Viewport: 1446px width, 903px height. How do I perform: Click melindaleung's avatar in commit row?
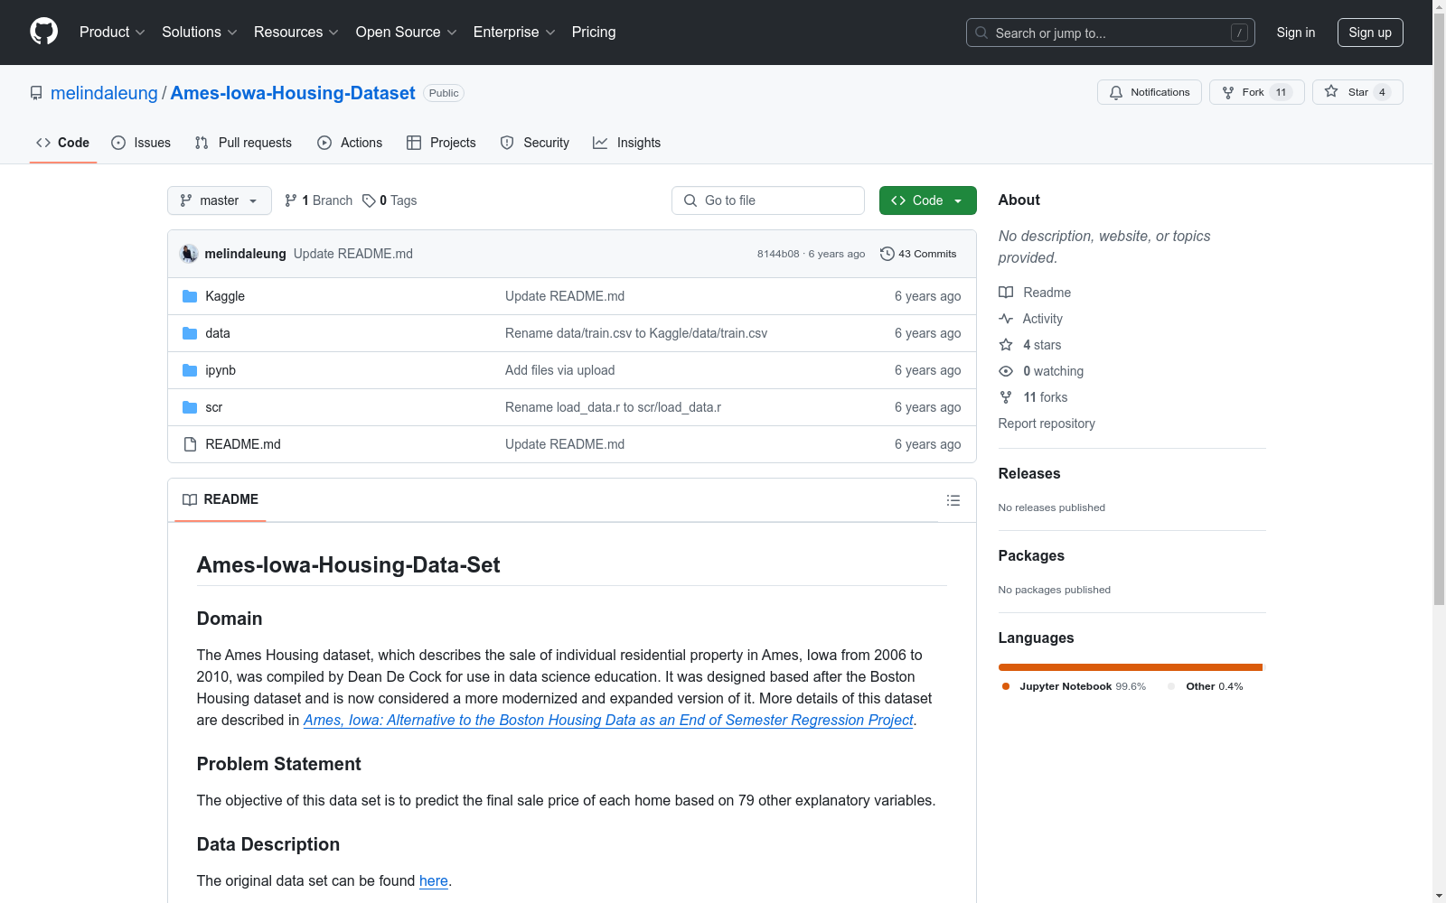(x=189, y=254)
